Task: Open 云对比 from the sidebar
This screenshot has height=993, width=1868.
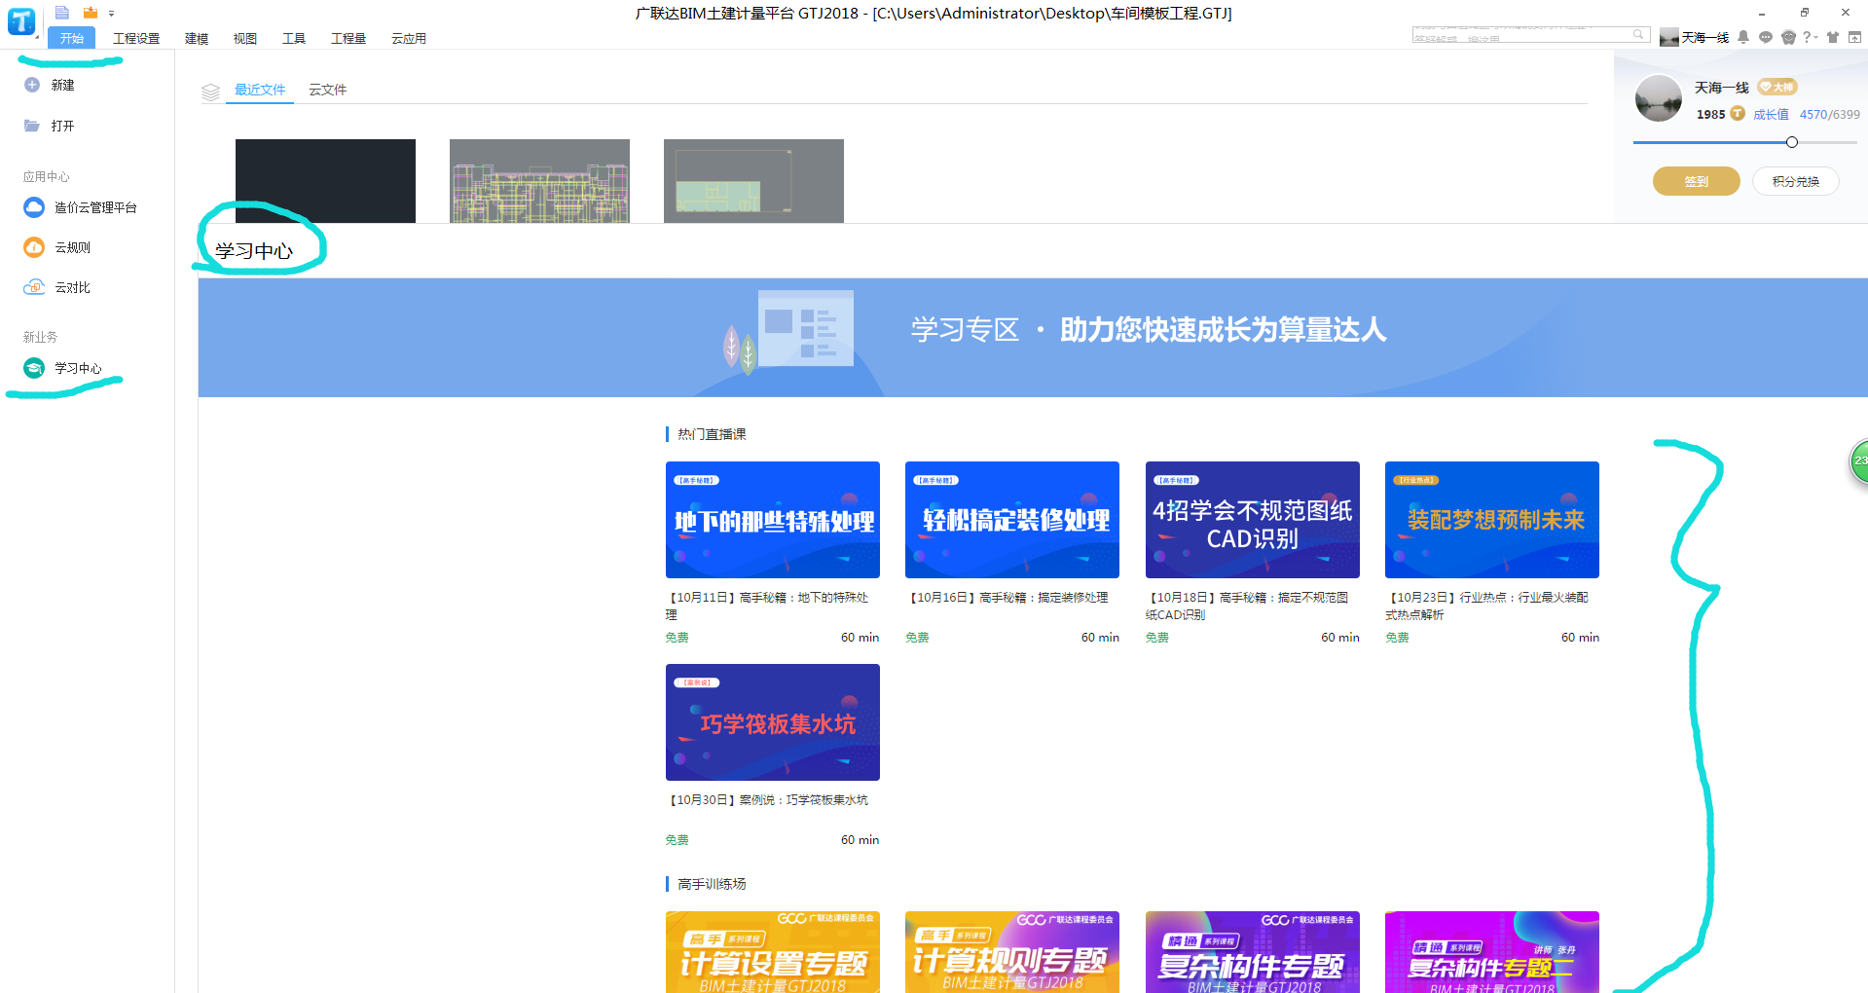Action: click(x=57, y=287)
